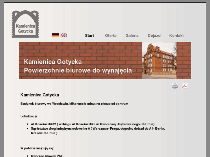Follow the MAPKA link after Kraków
Image resolution: width=210 pixels, height=157 pixels.
(49, 133)
